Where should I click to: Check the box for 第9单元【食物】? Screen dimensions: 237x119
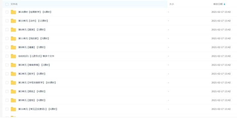coord(7,100)
